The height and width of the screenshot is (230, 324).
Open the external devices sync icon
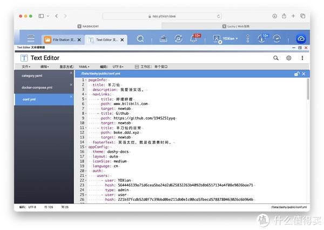pos(178,38)
